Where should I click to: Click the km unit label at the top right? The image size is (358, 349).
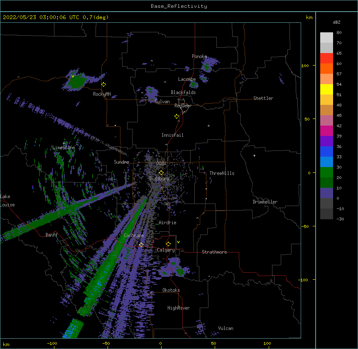(309, 17)
